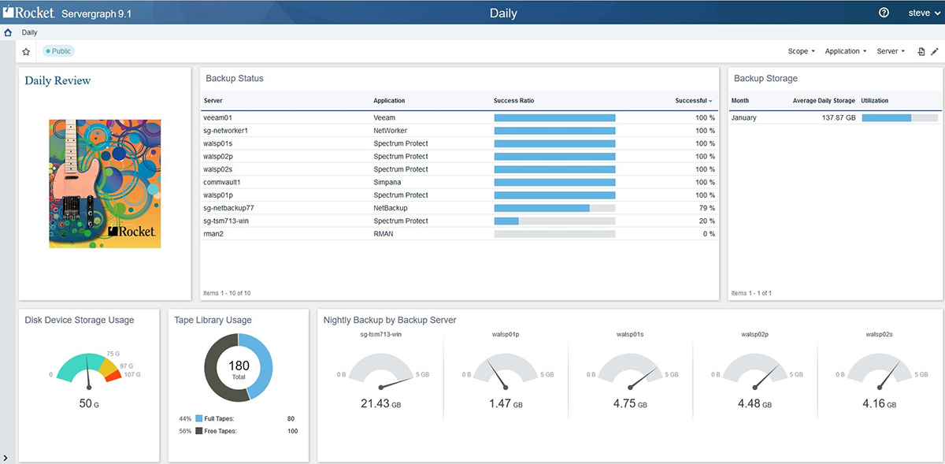The height and width of the screenshot is (464, 945).
Task: Sort Backup Status by Application column
Action: 389,101
